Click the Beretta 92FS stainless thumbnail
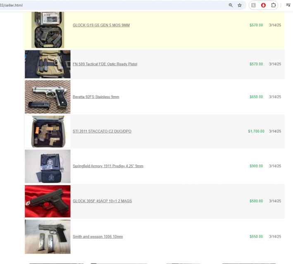293x264 pixels. coord(48,97)
